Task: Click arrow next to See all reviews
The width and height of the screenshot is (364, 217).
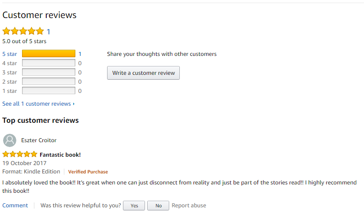Action: [x=74, y=104]
